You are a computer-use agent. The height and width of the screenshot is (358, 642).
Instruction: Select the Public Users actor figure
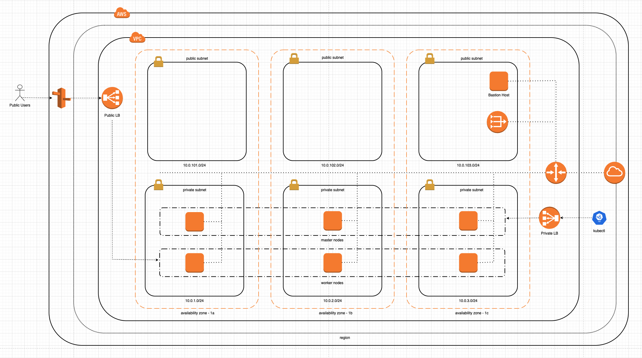pos(20,93)
